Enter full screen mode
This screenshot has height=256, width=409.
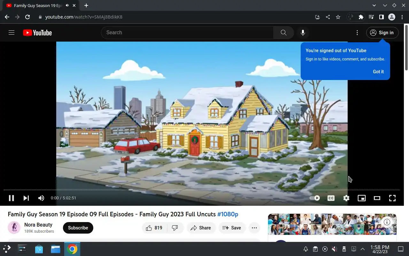click(392, 198)
